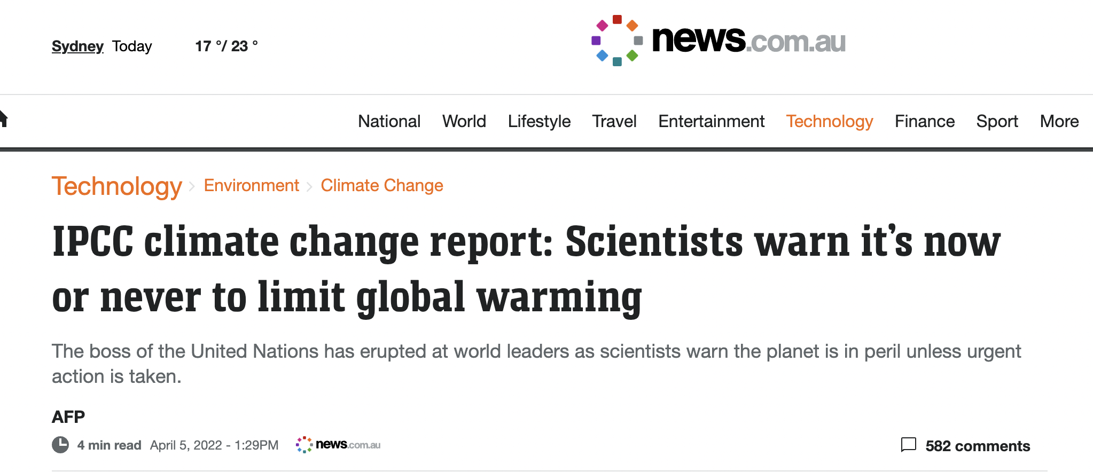Open the More navigation menu

(1059, 121)
